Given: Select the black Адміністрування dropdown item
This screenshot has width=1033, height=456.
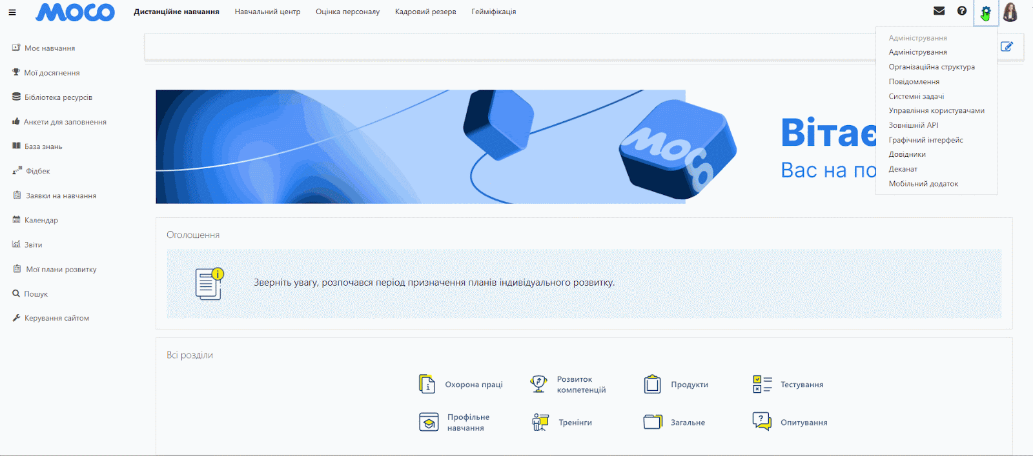Looking at the screenshot, I should (917, 52).
